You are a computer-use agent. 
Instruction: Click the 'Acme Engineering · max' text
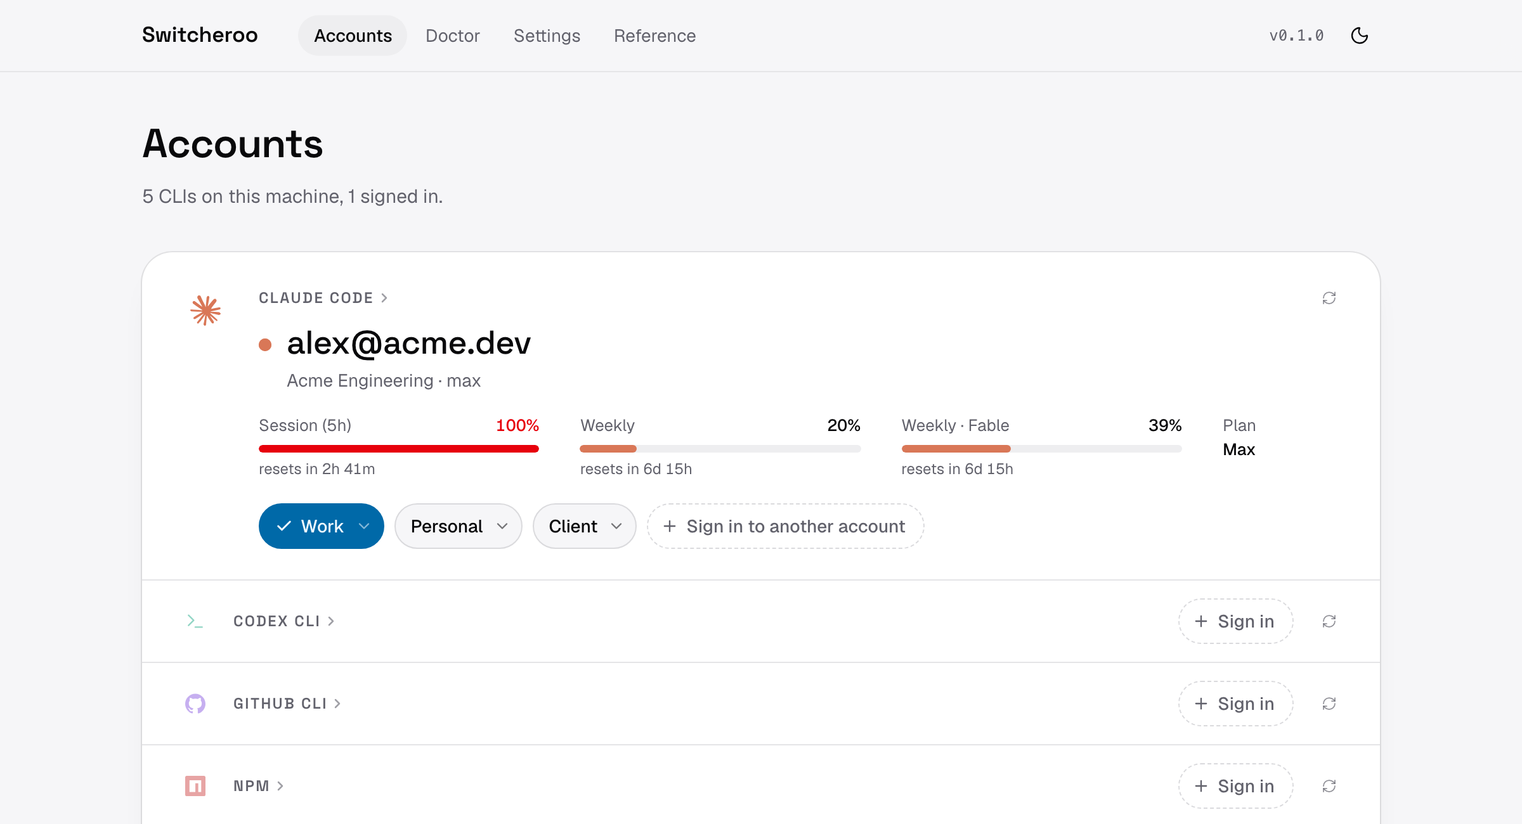(384, 380)
